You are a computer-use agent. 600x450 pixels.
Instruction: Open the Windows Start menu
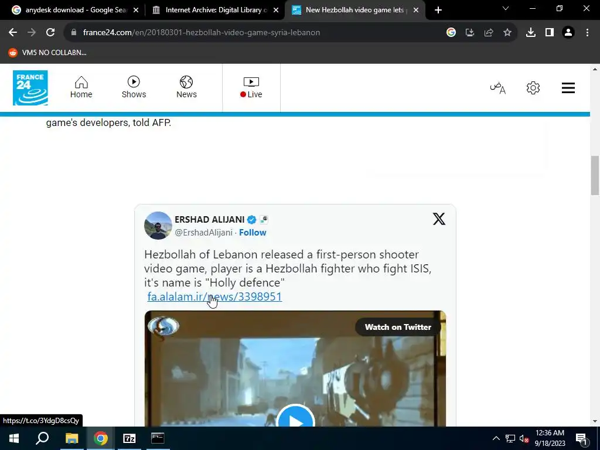[x=14, y=438]
